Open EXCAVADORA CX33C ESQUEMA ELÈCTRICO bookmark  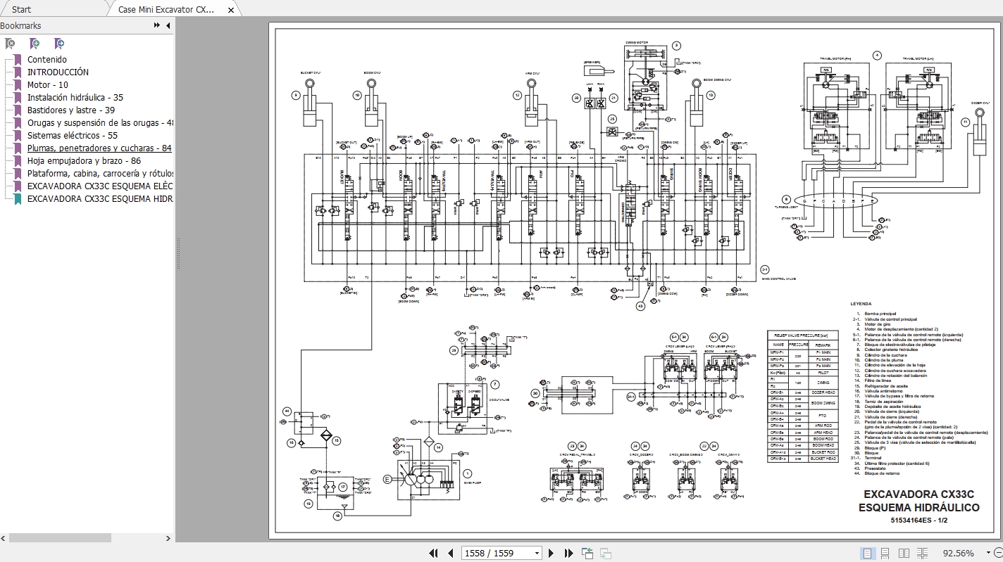100,186
